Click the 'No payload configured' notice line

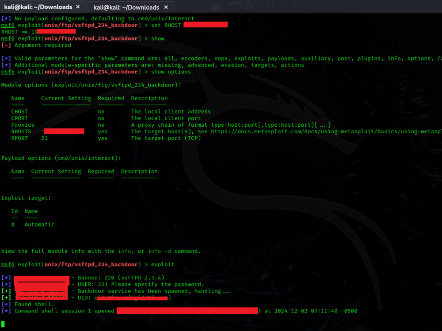pos(98,19)
